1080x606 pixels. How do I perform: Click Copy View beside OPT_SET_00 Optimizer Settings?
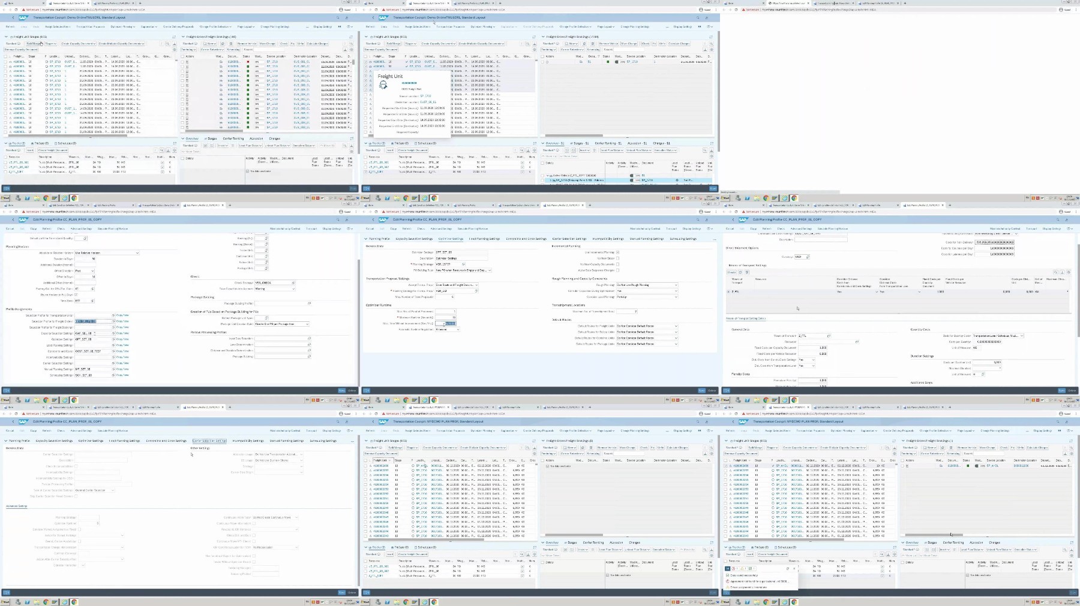pyautogui.click(x=122, y=339)
